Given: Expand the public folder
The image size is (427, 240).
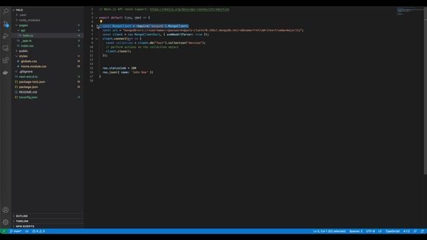Looking at the screenshot, I should click(47, 51).
